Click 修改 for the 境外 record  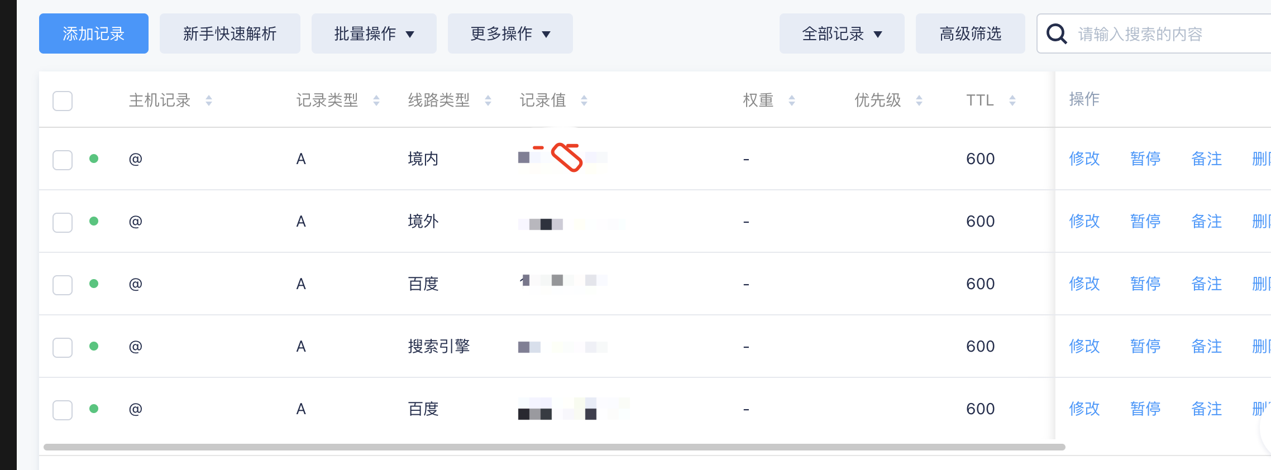(1084, 222)
